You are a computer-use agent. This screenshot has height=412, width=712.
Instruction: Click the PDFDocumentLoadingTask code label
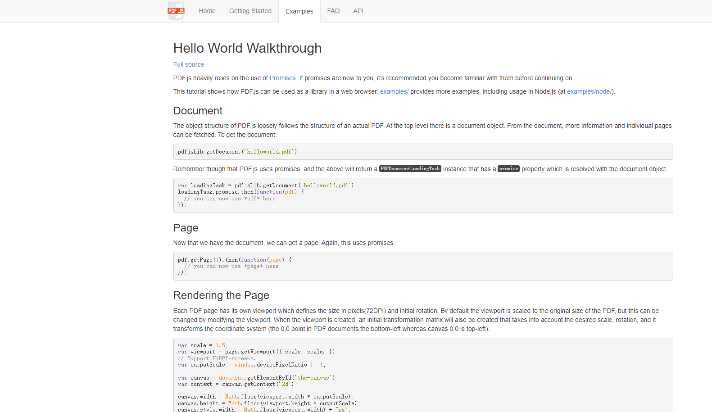[x=410, y=169]
